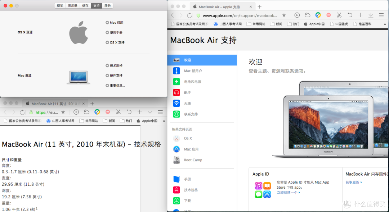Open the 重要信息... link
The width and height of the screenshot is (389, 212).
115,86
